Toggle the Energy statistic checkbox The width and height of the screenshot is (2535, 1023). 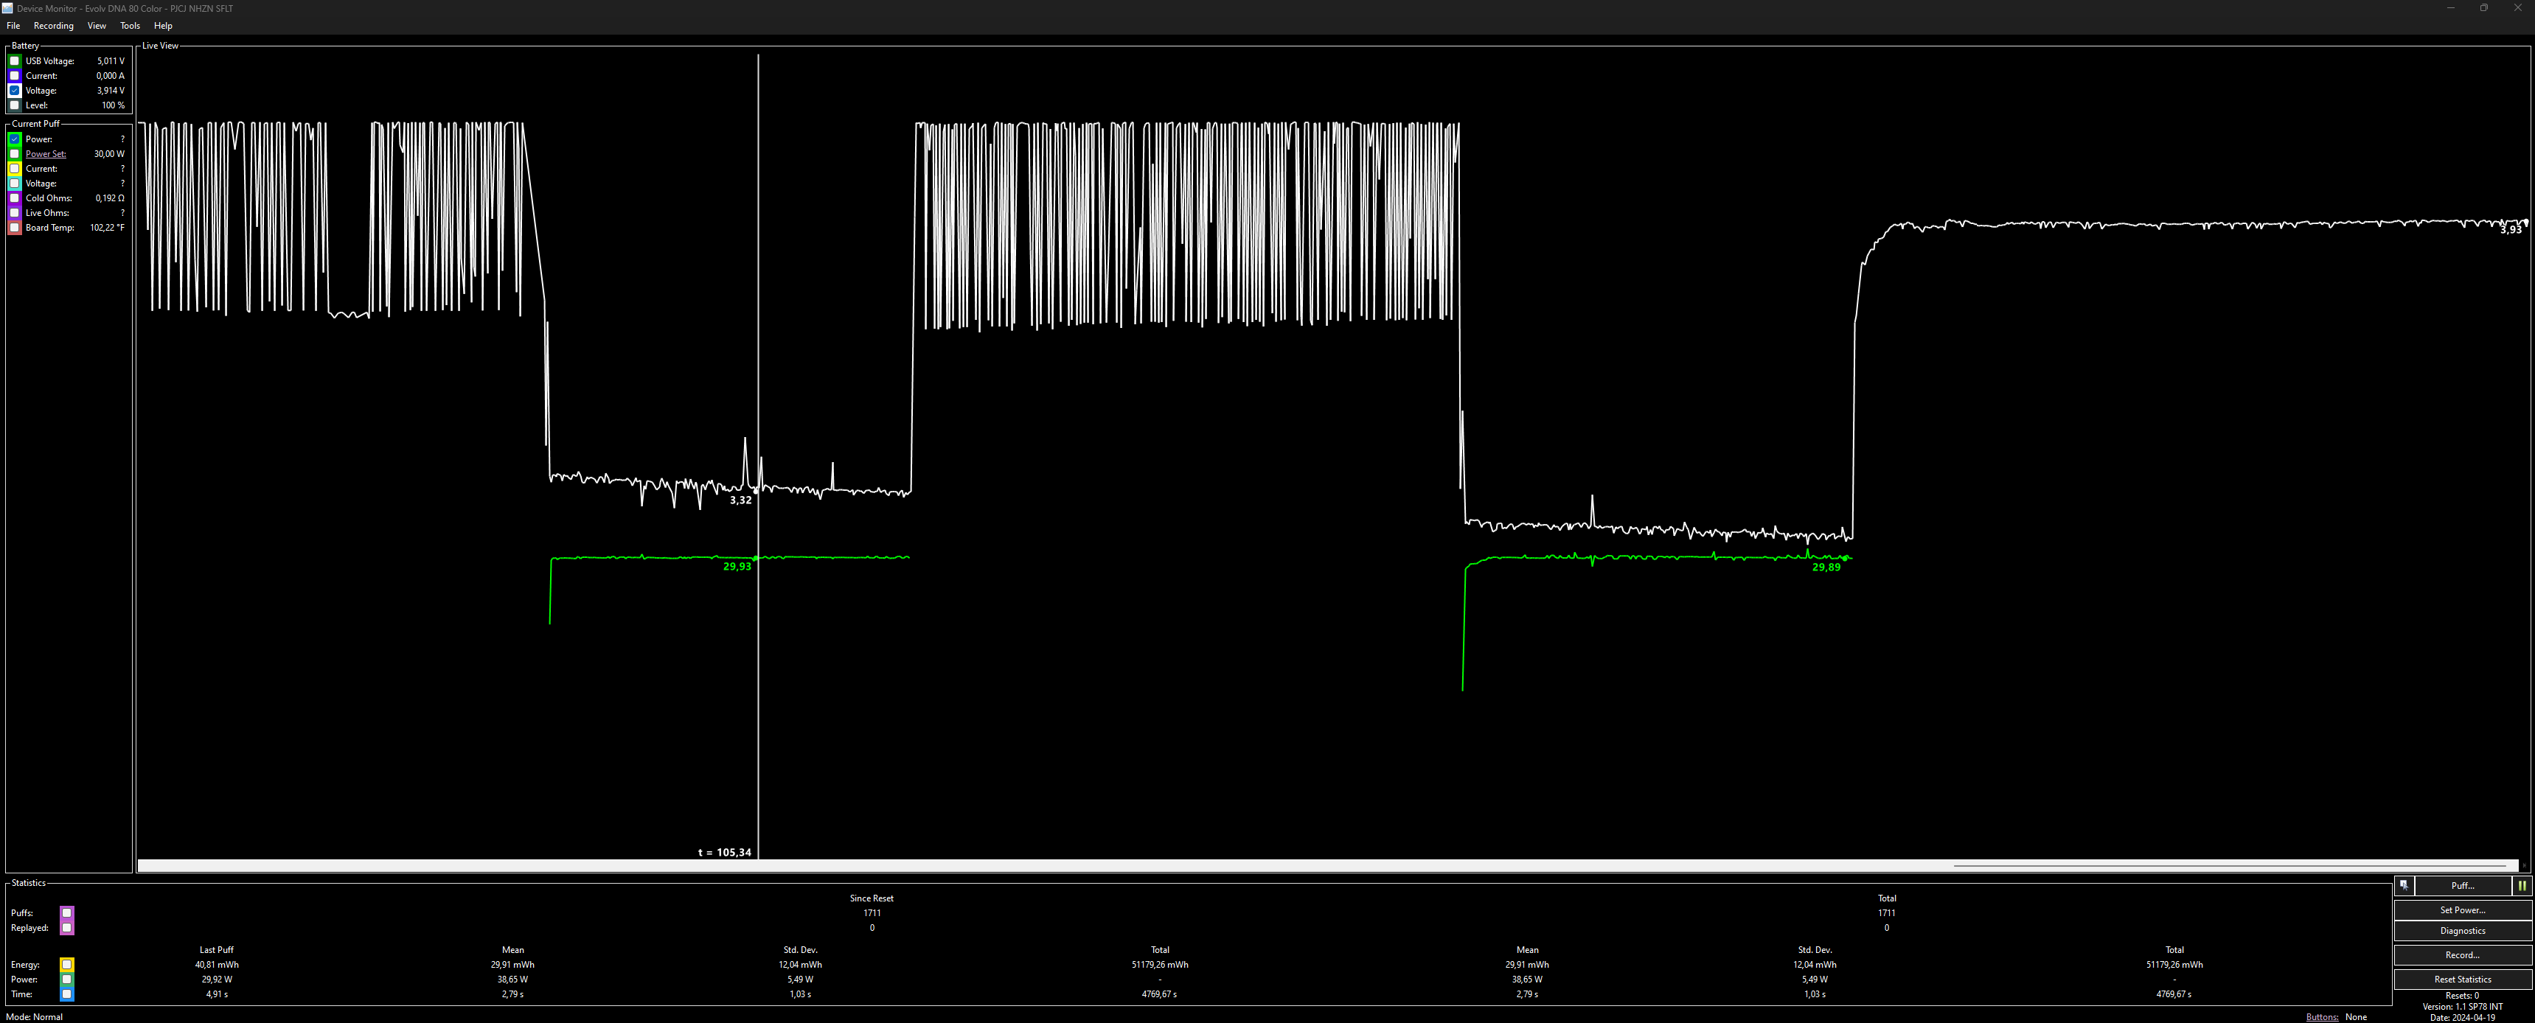tap(67, 965)
